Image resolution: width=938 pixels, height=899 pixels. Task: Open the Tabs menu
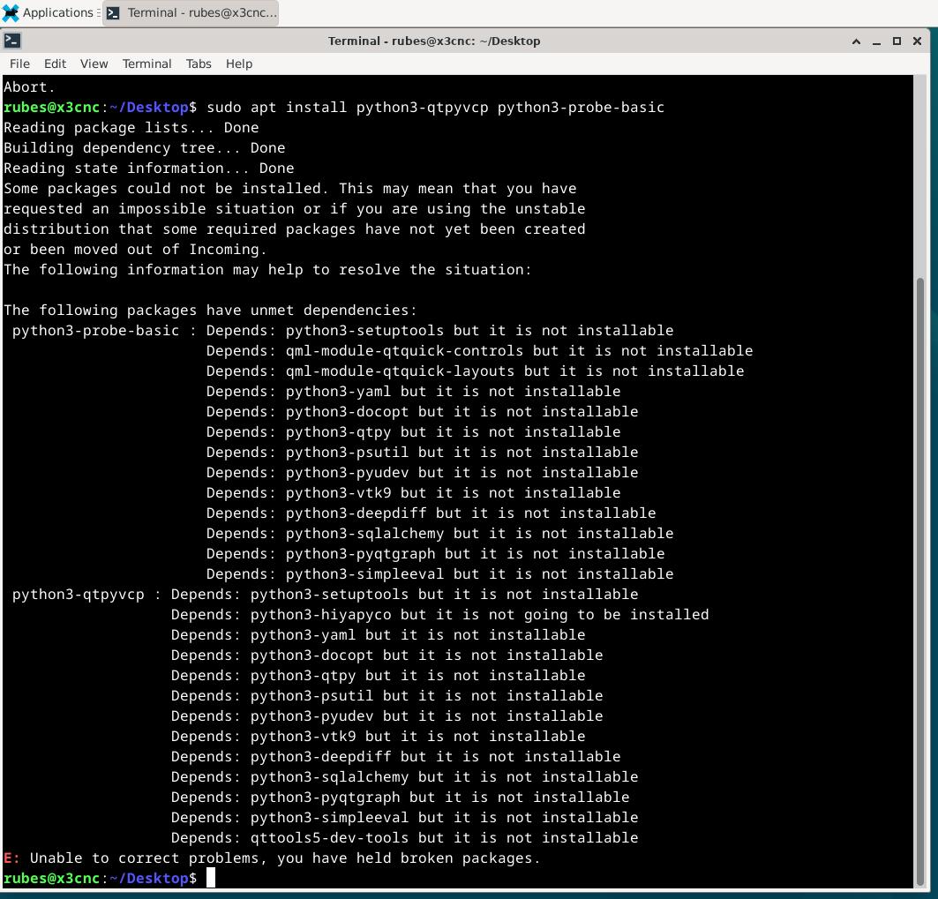point(199,64)
